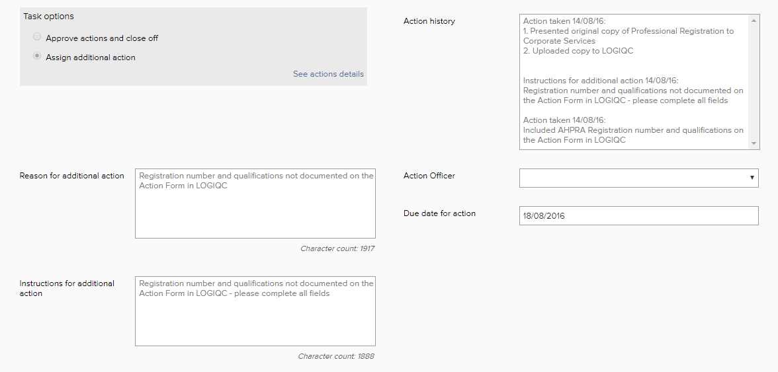Open the See actions details link
This screenshot has width=778, height=372.
click(x=328, y=74)
